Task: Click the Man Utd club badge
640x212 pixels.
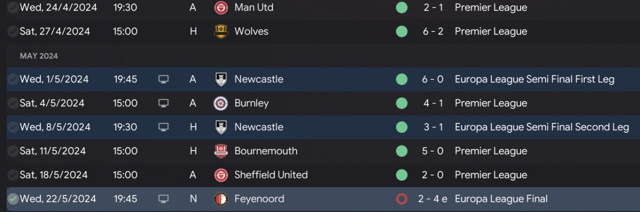Action: [221, 7]
